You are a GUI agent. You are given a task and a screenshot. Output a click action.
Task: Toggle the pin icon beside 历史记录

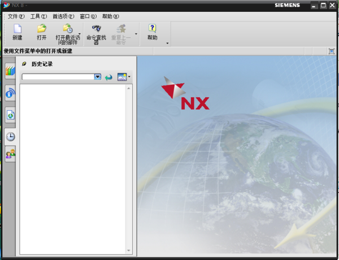coord(24,64)
